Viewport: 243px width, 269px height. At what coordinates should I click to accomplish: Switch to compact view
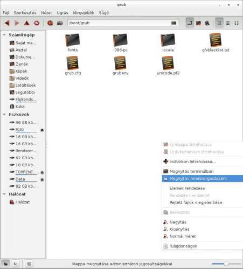coord(237,23)
